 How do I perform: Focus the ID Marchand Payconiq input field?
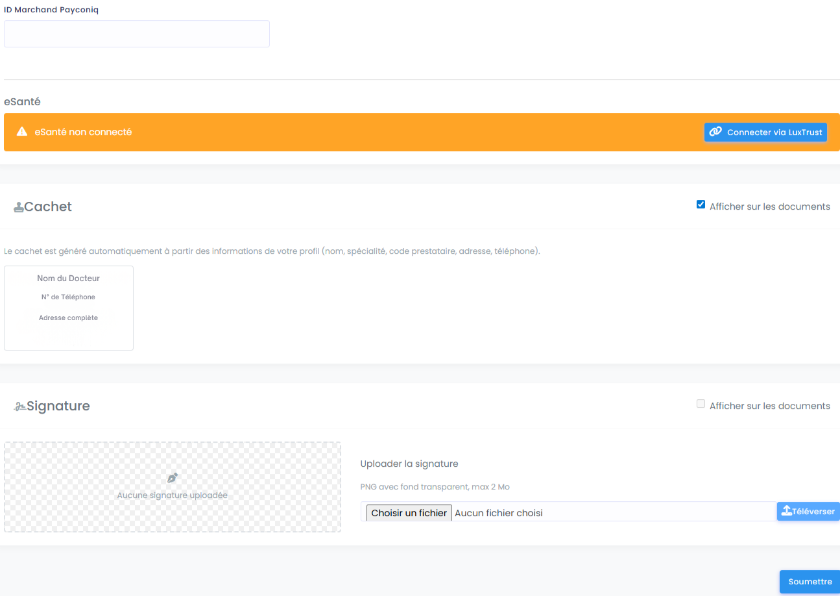137,34
